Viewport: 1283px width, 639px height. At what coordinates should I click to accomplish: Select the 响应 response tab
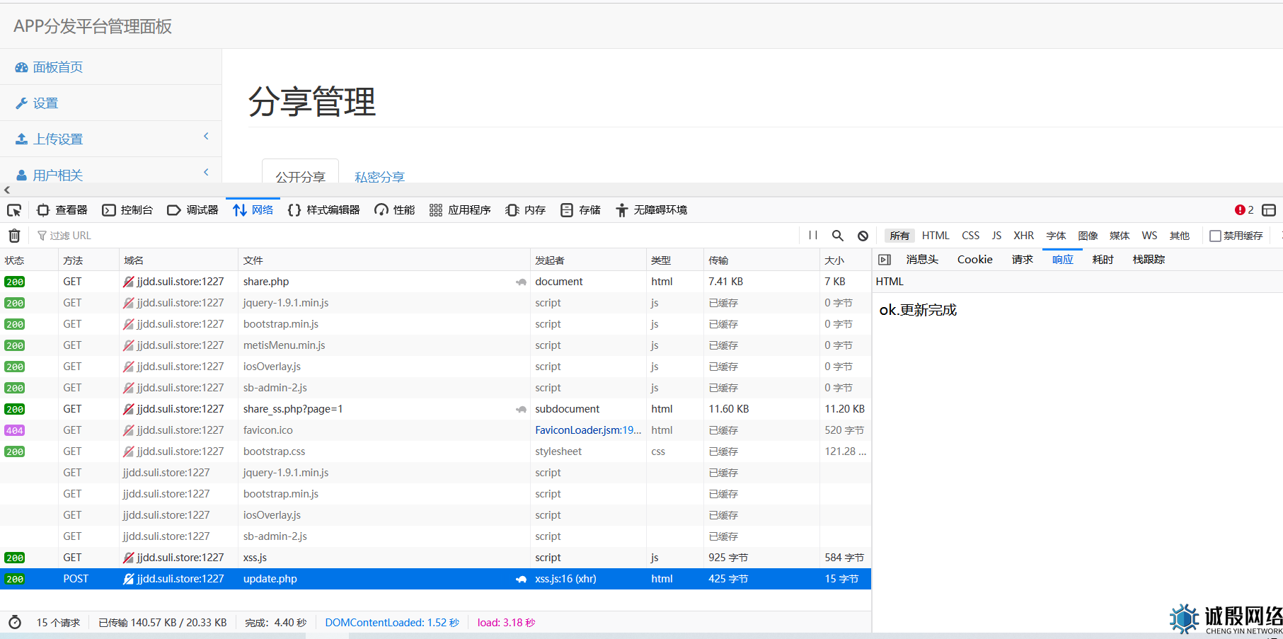click(1062, 260)
